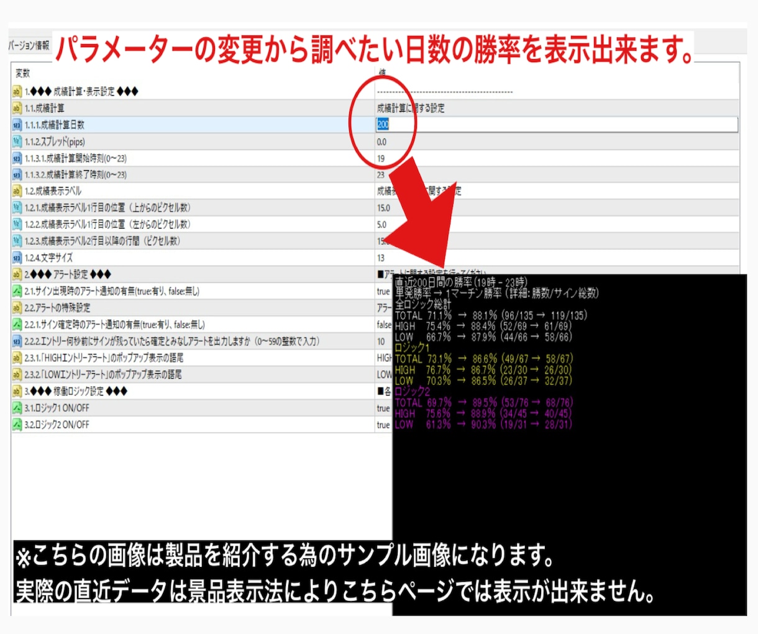Viewport: 758px width, 634px height.
Task: Select the value 成績計算に関する設定 in row 1.1
Action: coord(411,108)
